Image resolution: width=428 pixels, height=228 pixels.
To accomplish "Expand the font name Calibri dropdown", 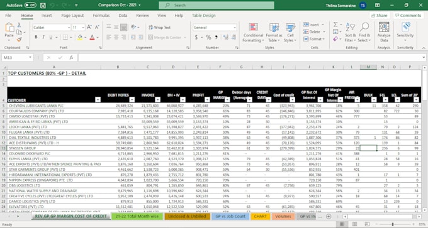I will (x=69, y=28).
